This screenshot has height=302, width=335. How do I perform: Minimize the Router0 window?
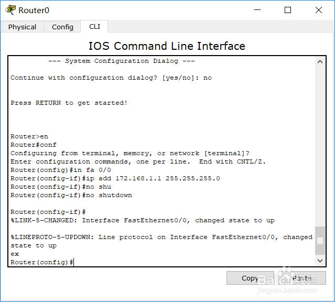[257, 10]
